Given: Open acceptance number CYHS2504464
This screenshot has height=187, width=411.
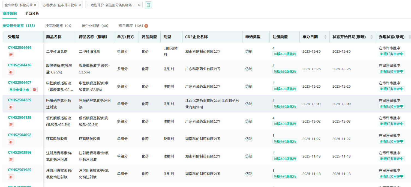Looking at the screenshot, I should (20, 48).
